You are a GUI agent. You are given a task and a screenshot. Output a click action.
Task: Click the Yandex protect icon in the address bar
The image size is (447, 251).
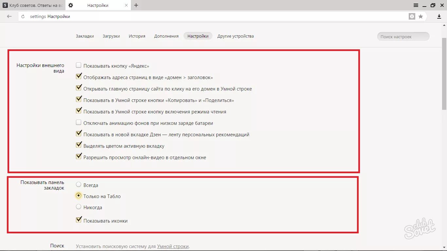pyautogui.click(x=412, y=16)
